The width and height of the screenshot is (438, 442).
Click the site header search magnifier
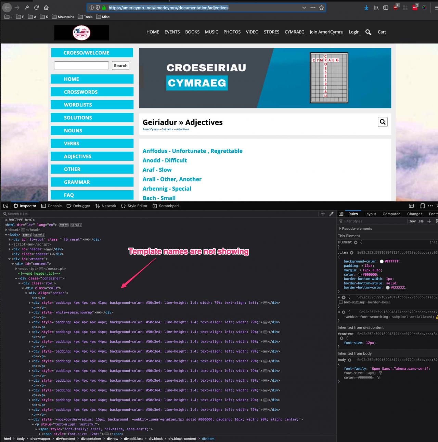368,32
